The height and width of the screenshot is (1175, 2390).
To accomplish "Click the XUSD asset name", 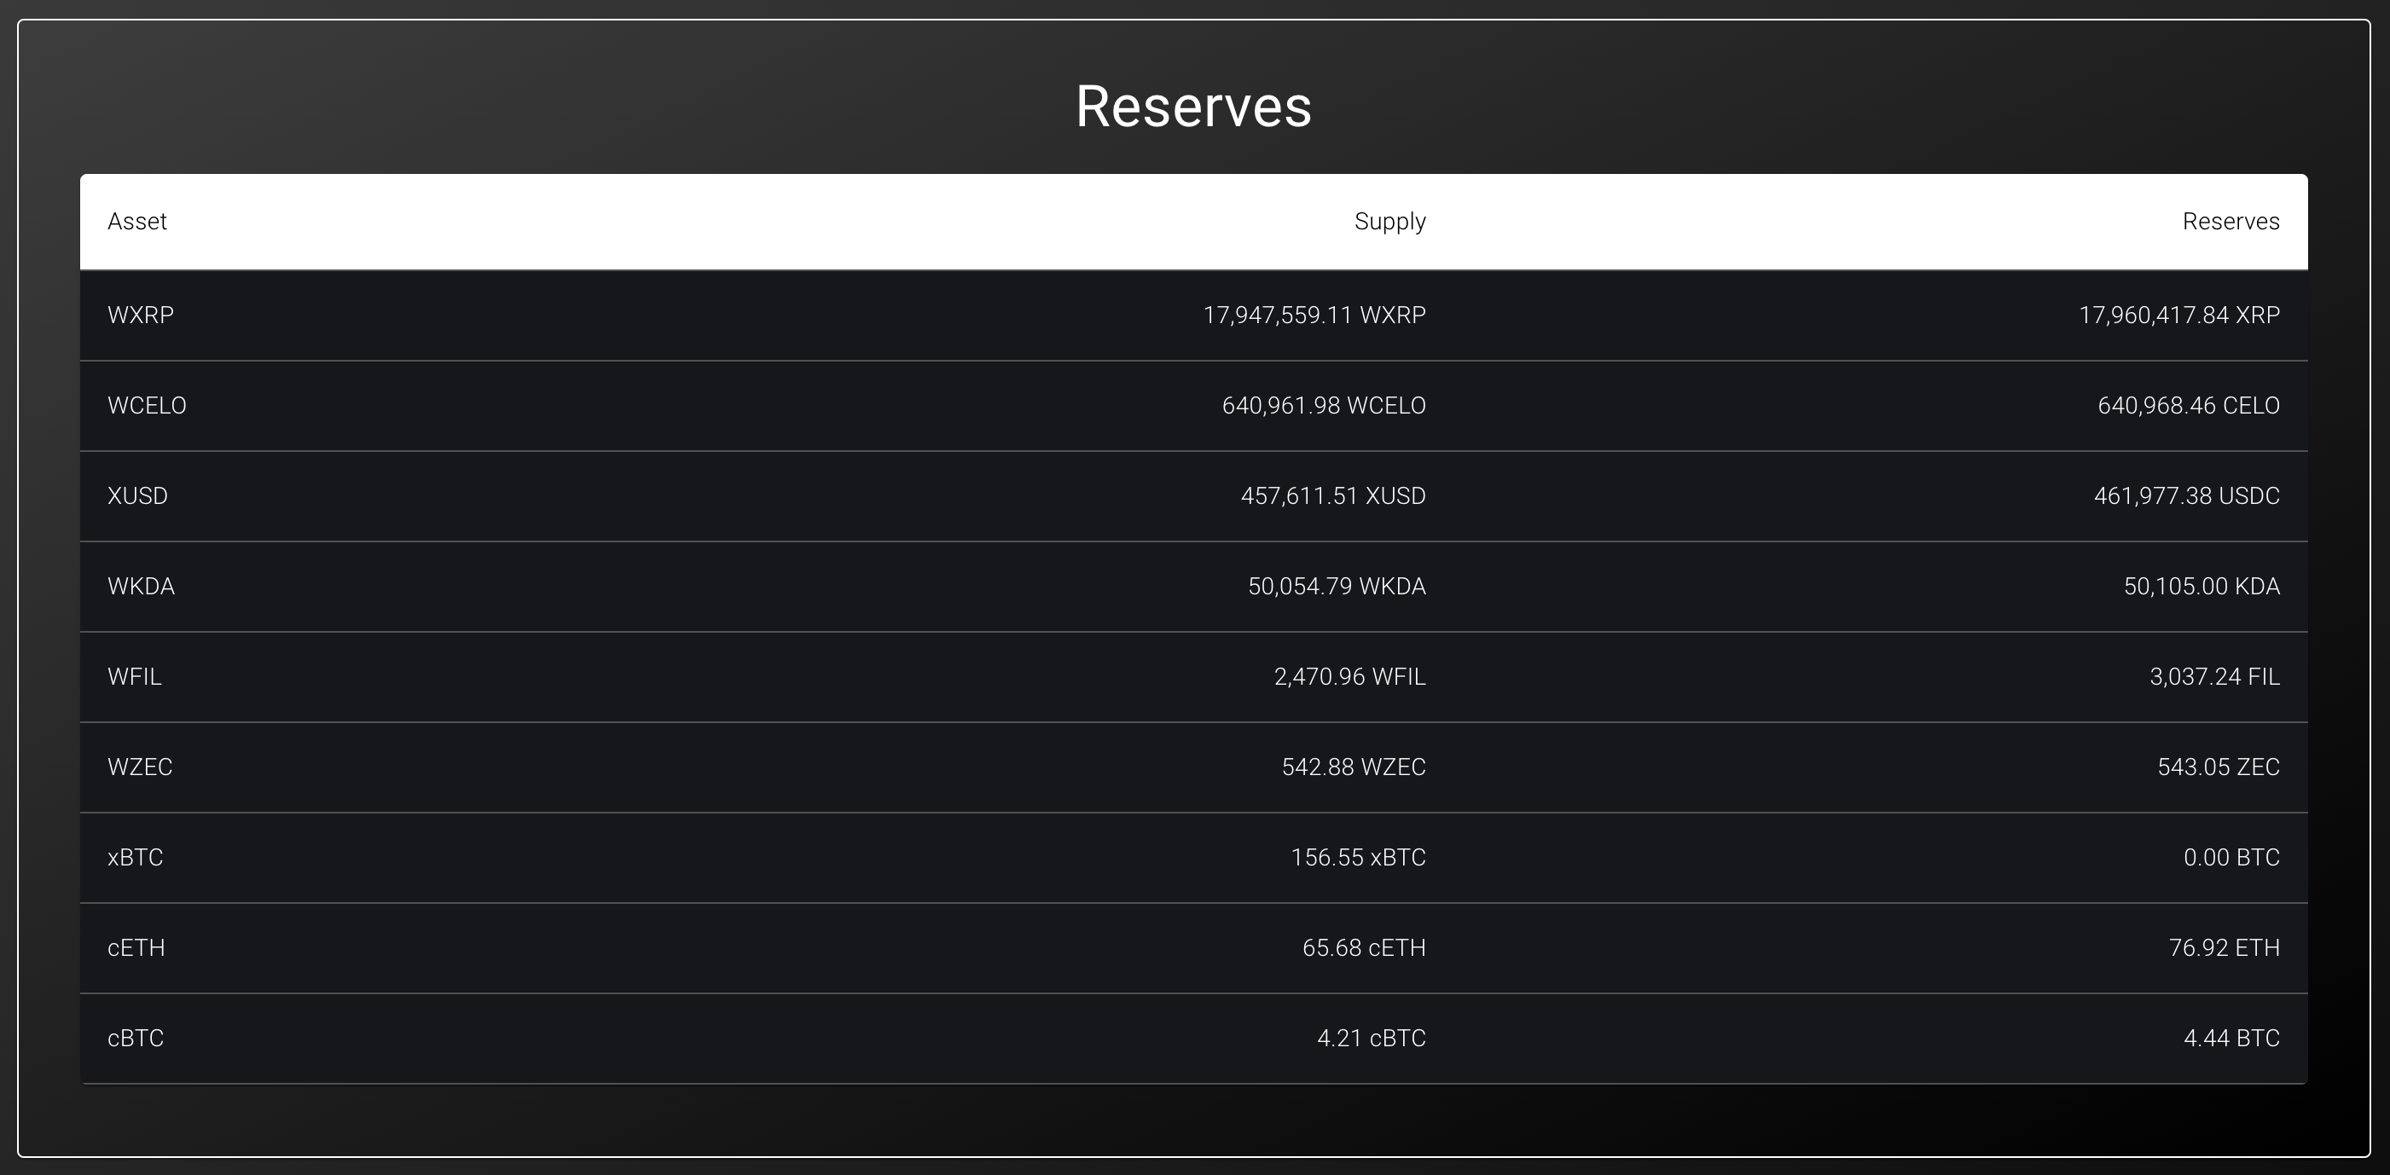I will (x=137, y=496).
